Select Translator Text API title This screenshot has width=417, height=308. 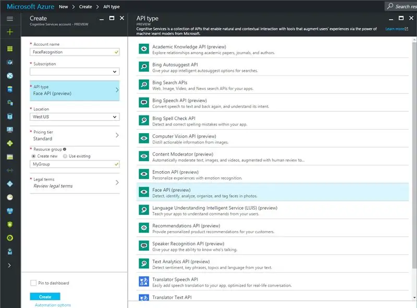click(x=172, y=298)
